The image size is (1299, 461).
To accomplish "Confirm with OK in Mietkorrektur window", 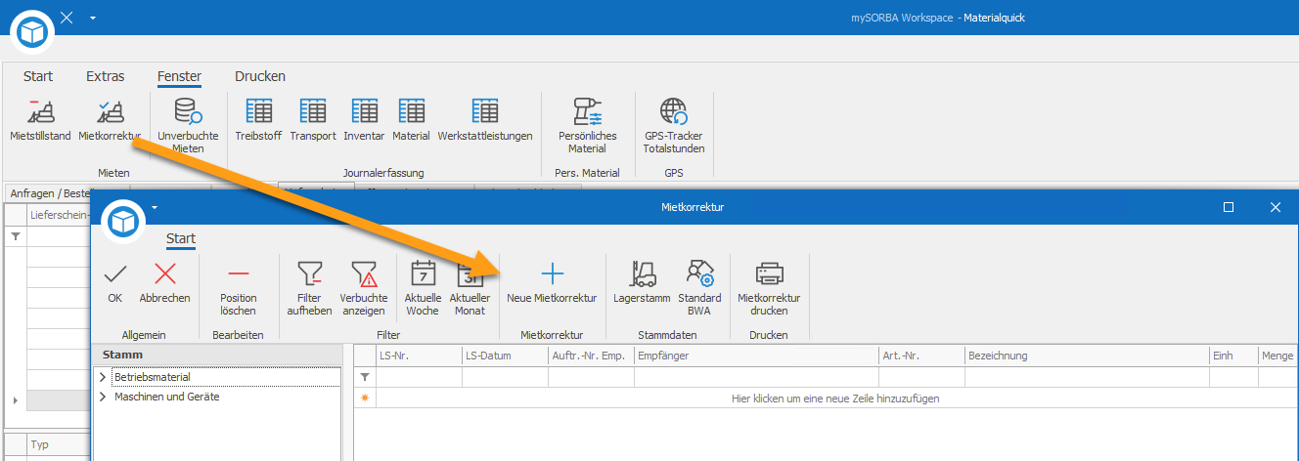I will (115, 282).
